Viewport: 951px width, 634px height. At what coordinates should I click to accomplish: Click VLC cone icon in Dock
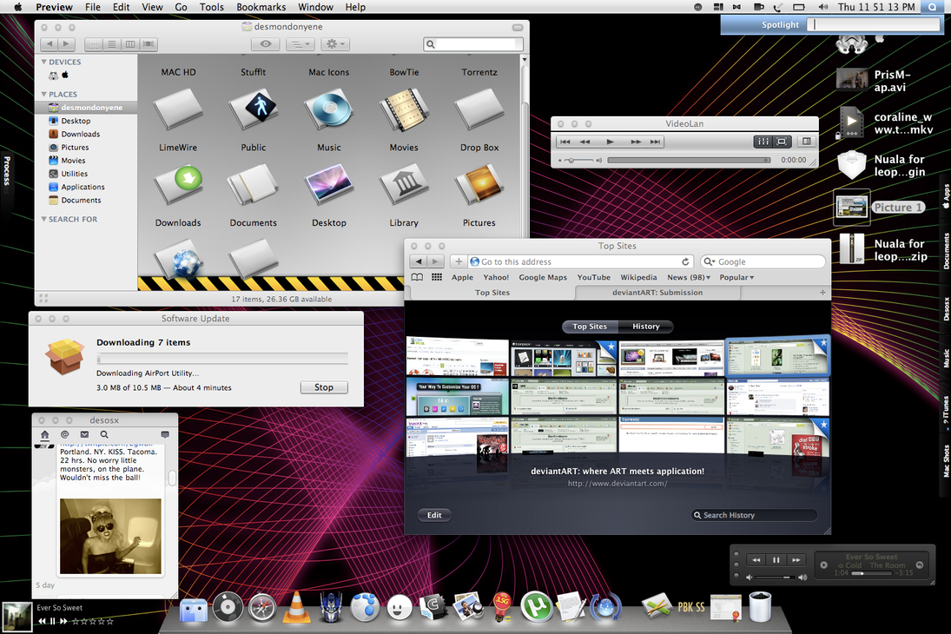click(x=296, y=607)
